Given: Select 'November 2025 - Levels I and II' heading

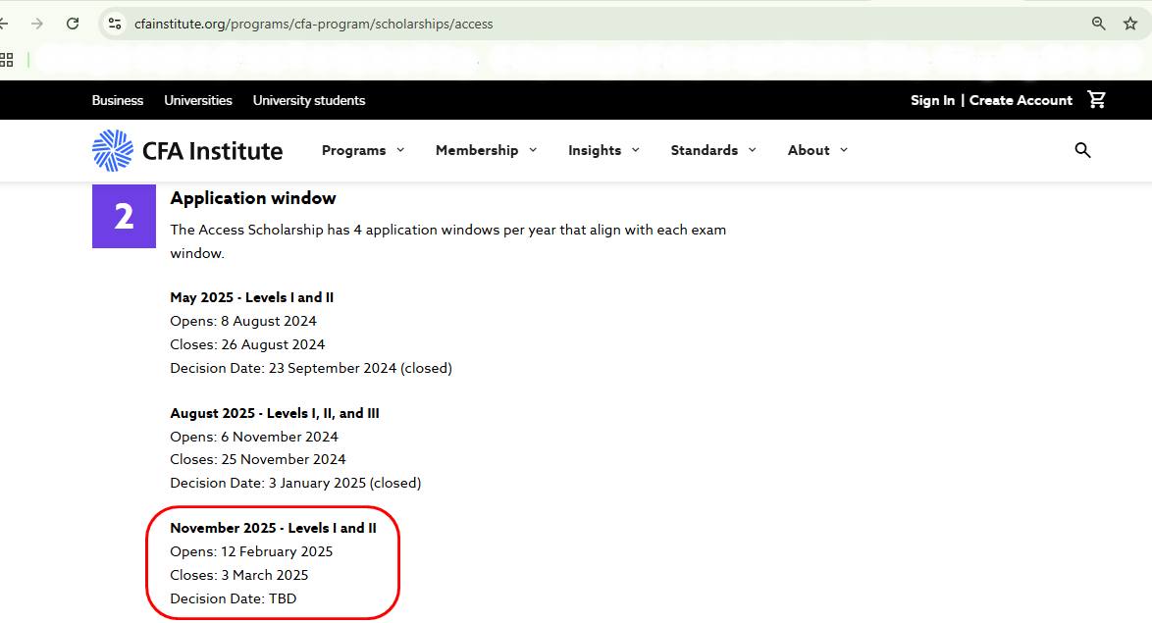Looking at the screenshot, I should 273,528.
